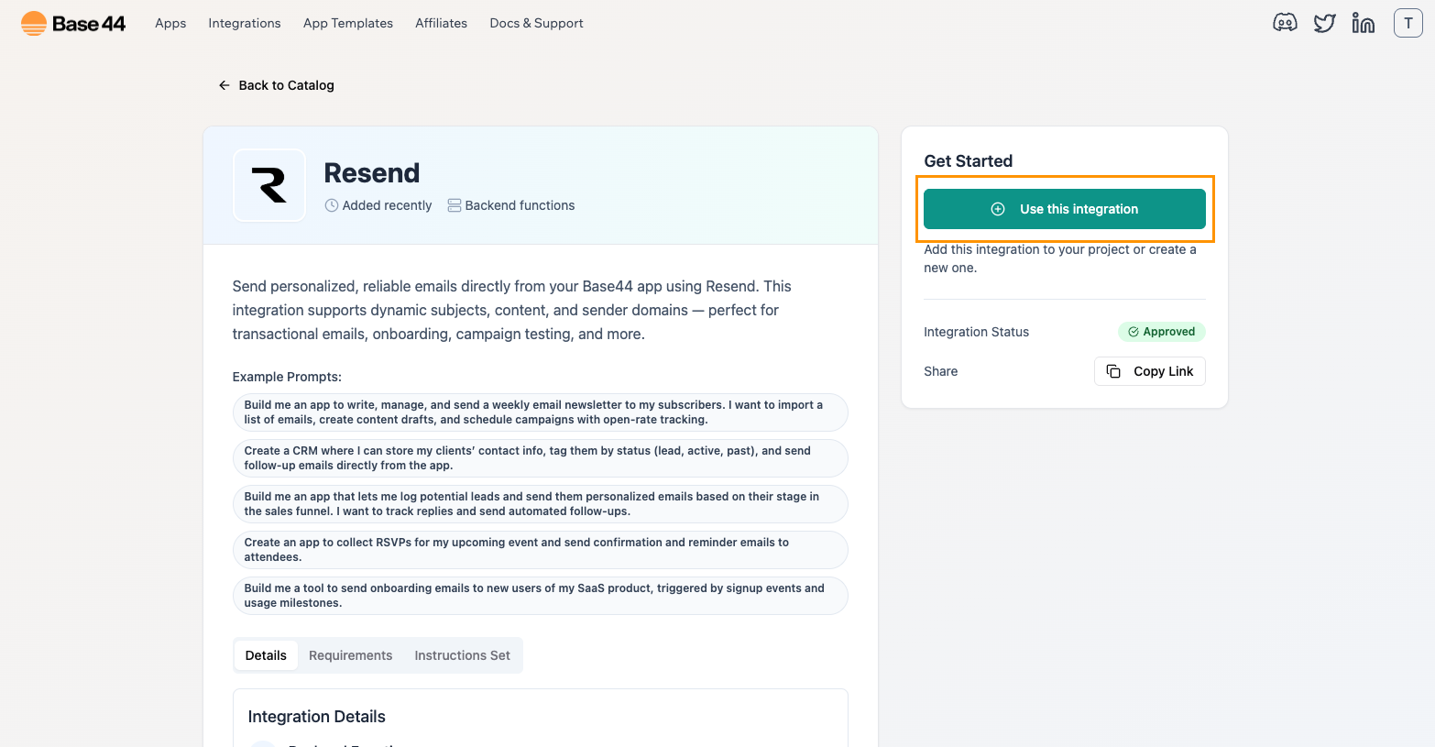The height and width of the screenshot is (747, 1435).
Task: Open the LinkedIn icon
Action: (1363, 22)
